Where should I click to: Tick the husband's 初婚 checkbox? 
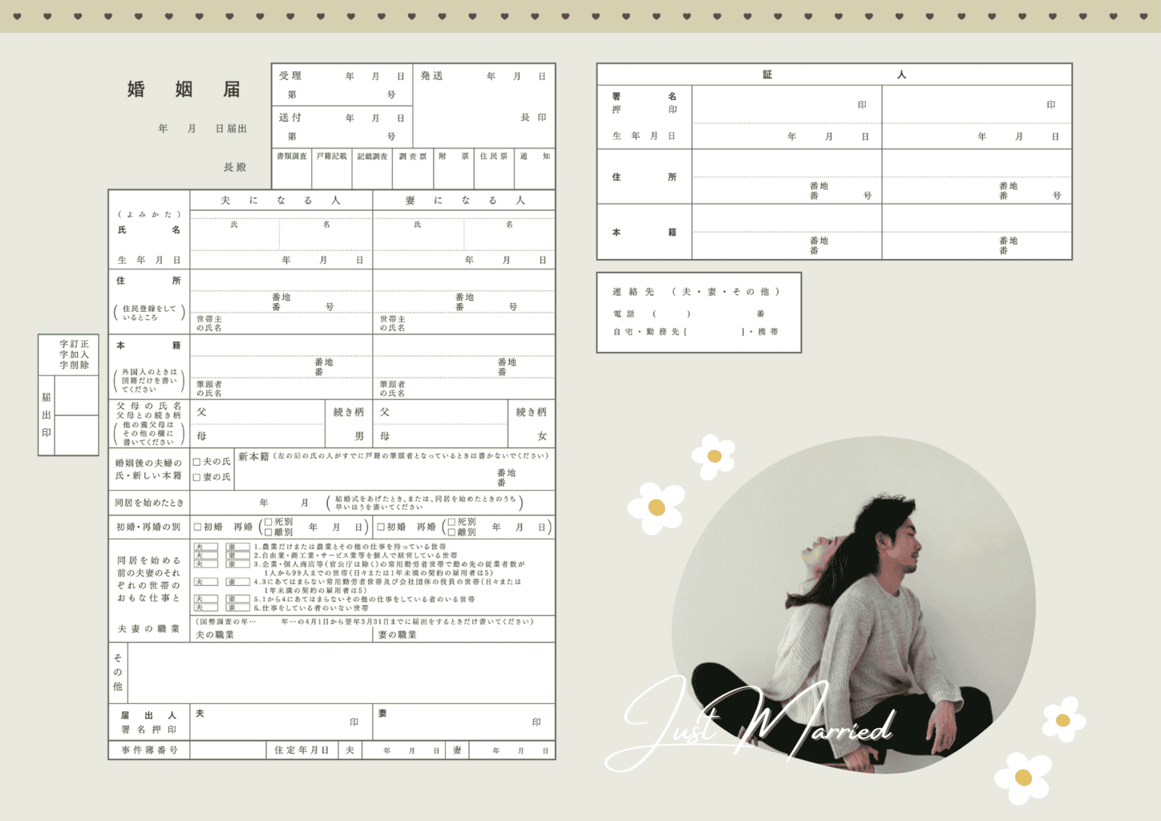197,527
